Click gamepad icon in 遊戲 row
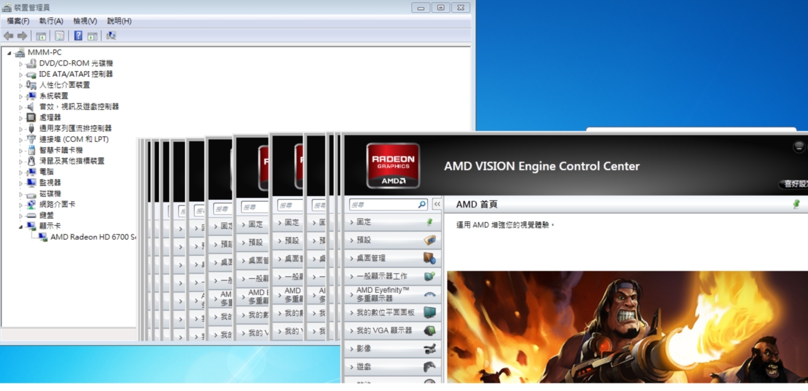The image size is (808, 391). [430, 366]
